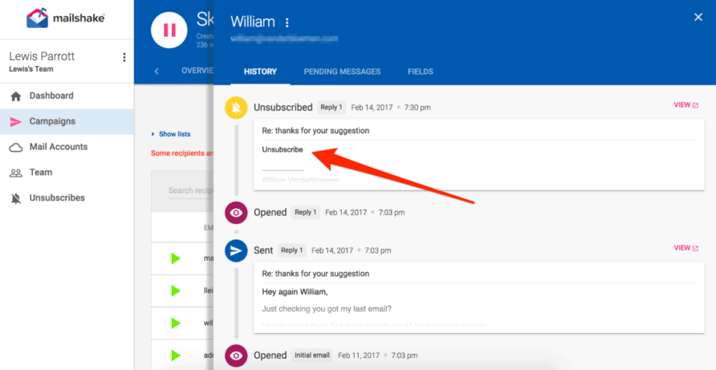Image resolution: width=716 pixels, height=370 pixels.
Task: Click the Team people icon
Action: pyautogui.click(x=16, y=172)
